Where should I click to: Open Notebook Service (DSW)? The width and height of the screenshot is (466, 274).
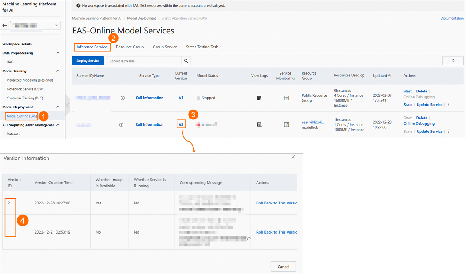(25, 89)
